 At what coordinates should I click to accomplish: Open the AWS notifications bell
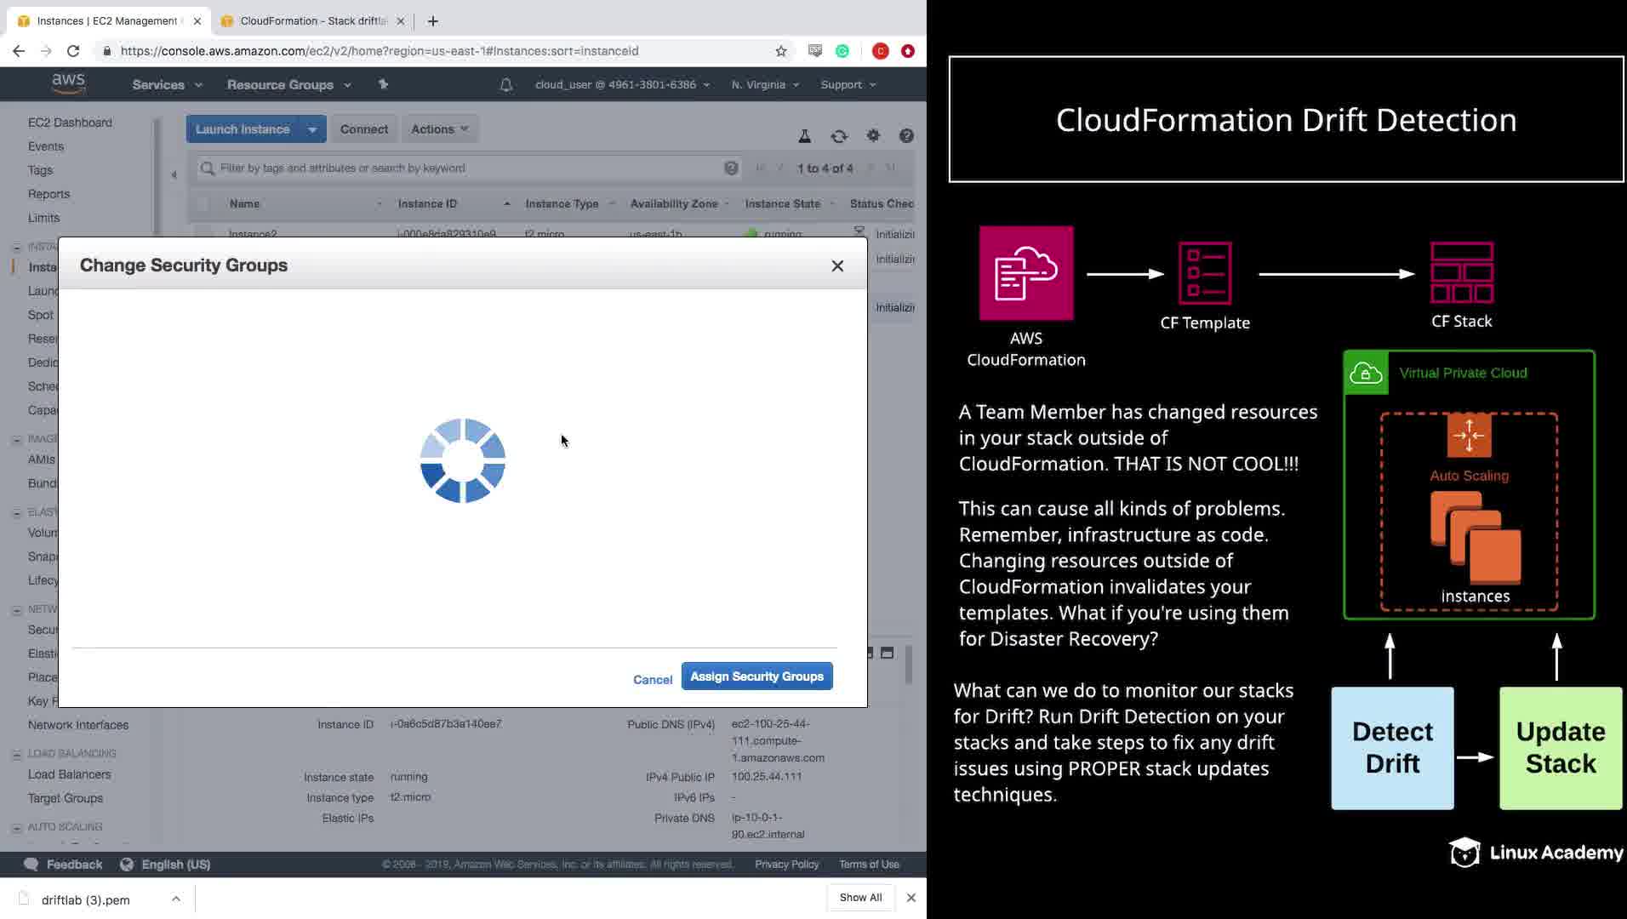[x=506, y=84]
